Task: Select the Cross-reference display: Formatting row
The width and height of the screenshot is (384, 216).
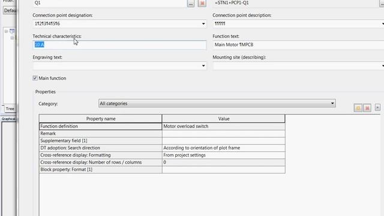Action: (x=100, y=155)
